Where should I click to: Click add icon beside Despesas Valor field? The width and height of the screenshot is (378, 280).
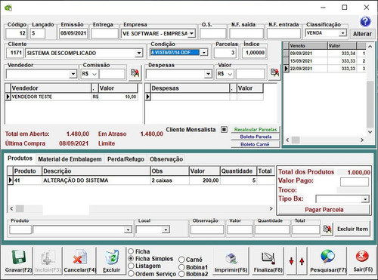(274, 72)
